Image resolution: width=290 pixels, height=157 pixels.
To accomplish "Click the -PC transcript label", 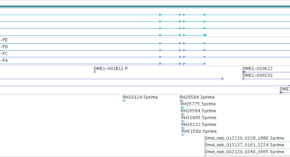I will [x=4, y=54].
